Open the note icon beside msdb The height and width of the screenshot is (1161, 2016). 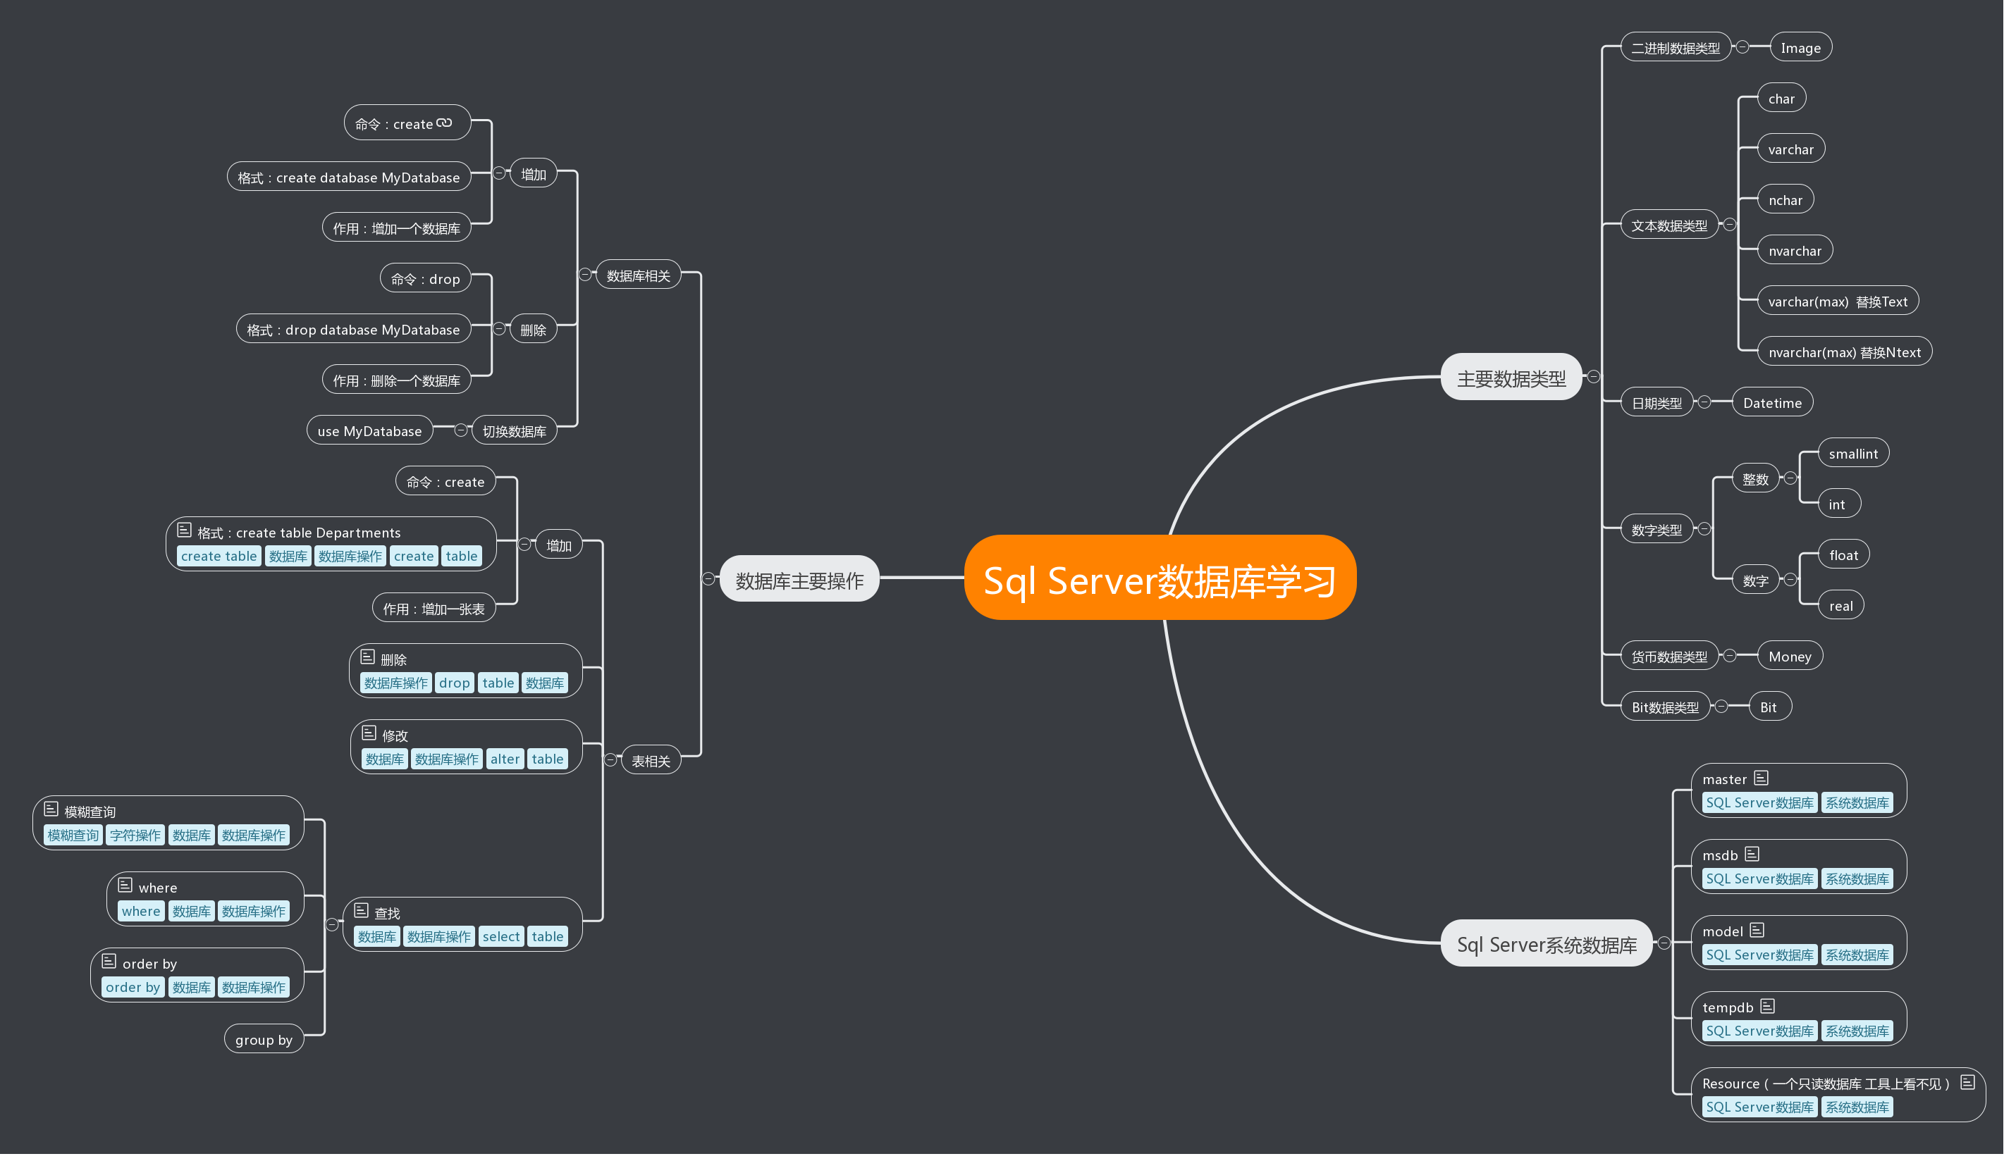1752,854
